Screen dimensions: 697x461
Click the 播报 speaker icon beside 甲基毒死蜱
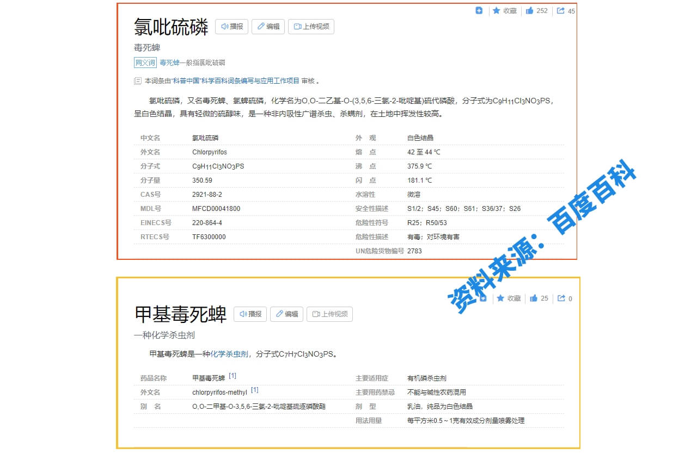(243, 314)
